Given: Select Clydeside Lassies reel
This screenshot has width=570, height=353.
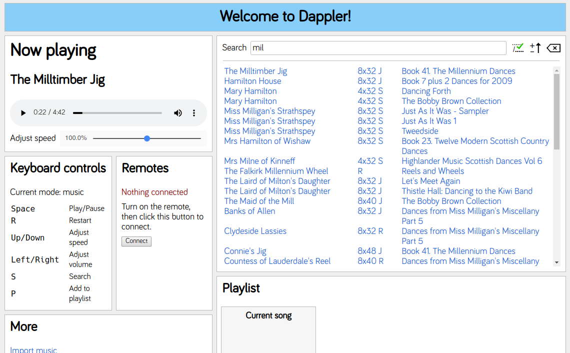Looking at the screenshot, I should pos(255,231).
